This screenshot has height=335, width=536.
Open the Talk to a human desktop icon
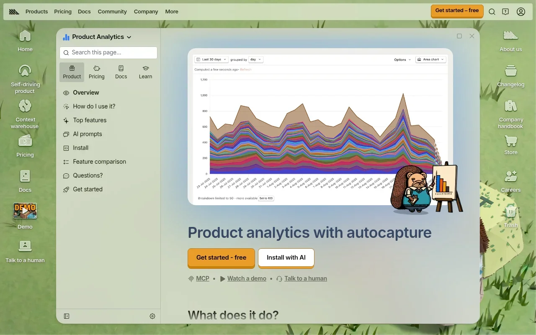coord(25,252)
